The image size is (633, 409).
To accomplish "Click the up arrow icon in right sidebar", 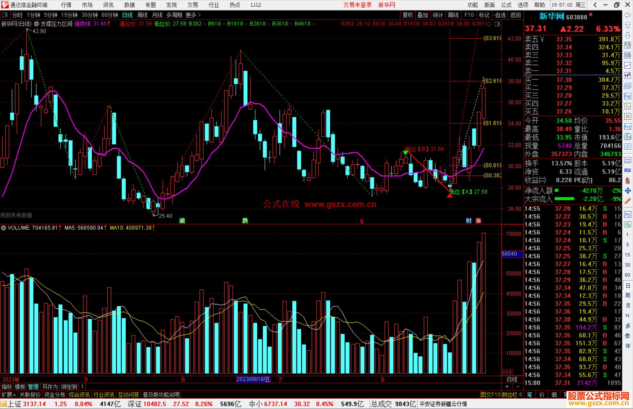I will [x=627, y=25].
